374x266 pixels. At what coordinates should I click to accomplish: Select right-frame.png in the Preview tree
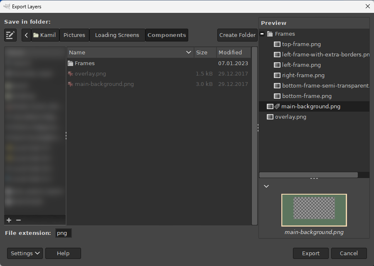(x=303, y=76)
